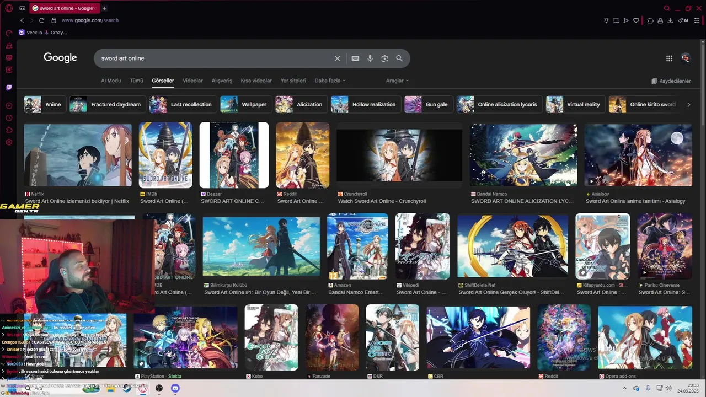Filter by Last recollection chip

183,104
